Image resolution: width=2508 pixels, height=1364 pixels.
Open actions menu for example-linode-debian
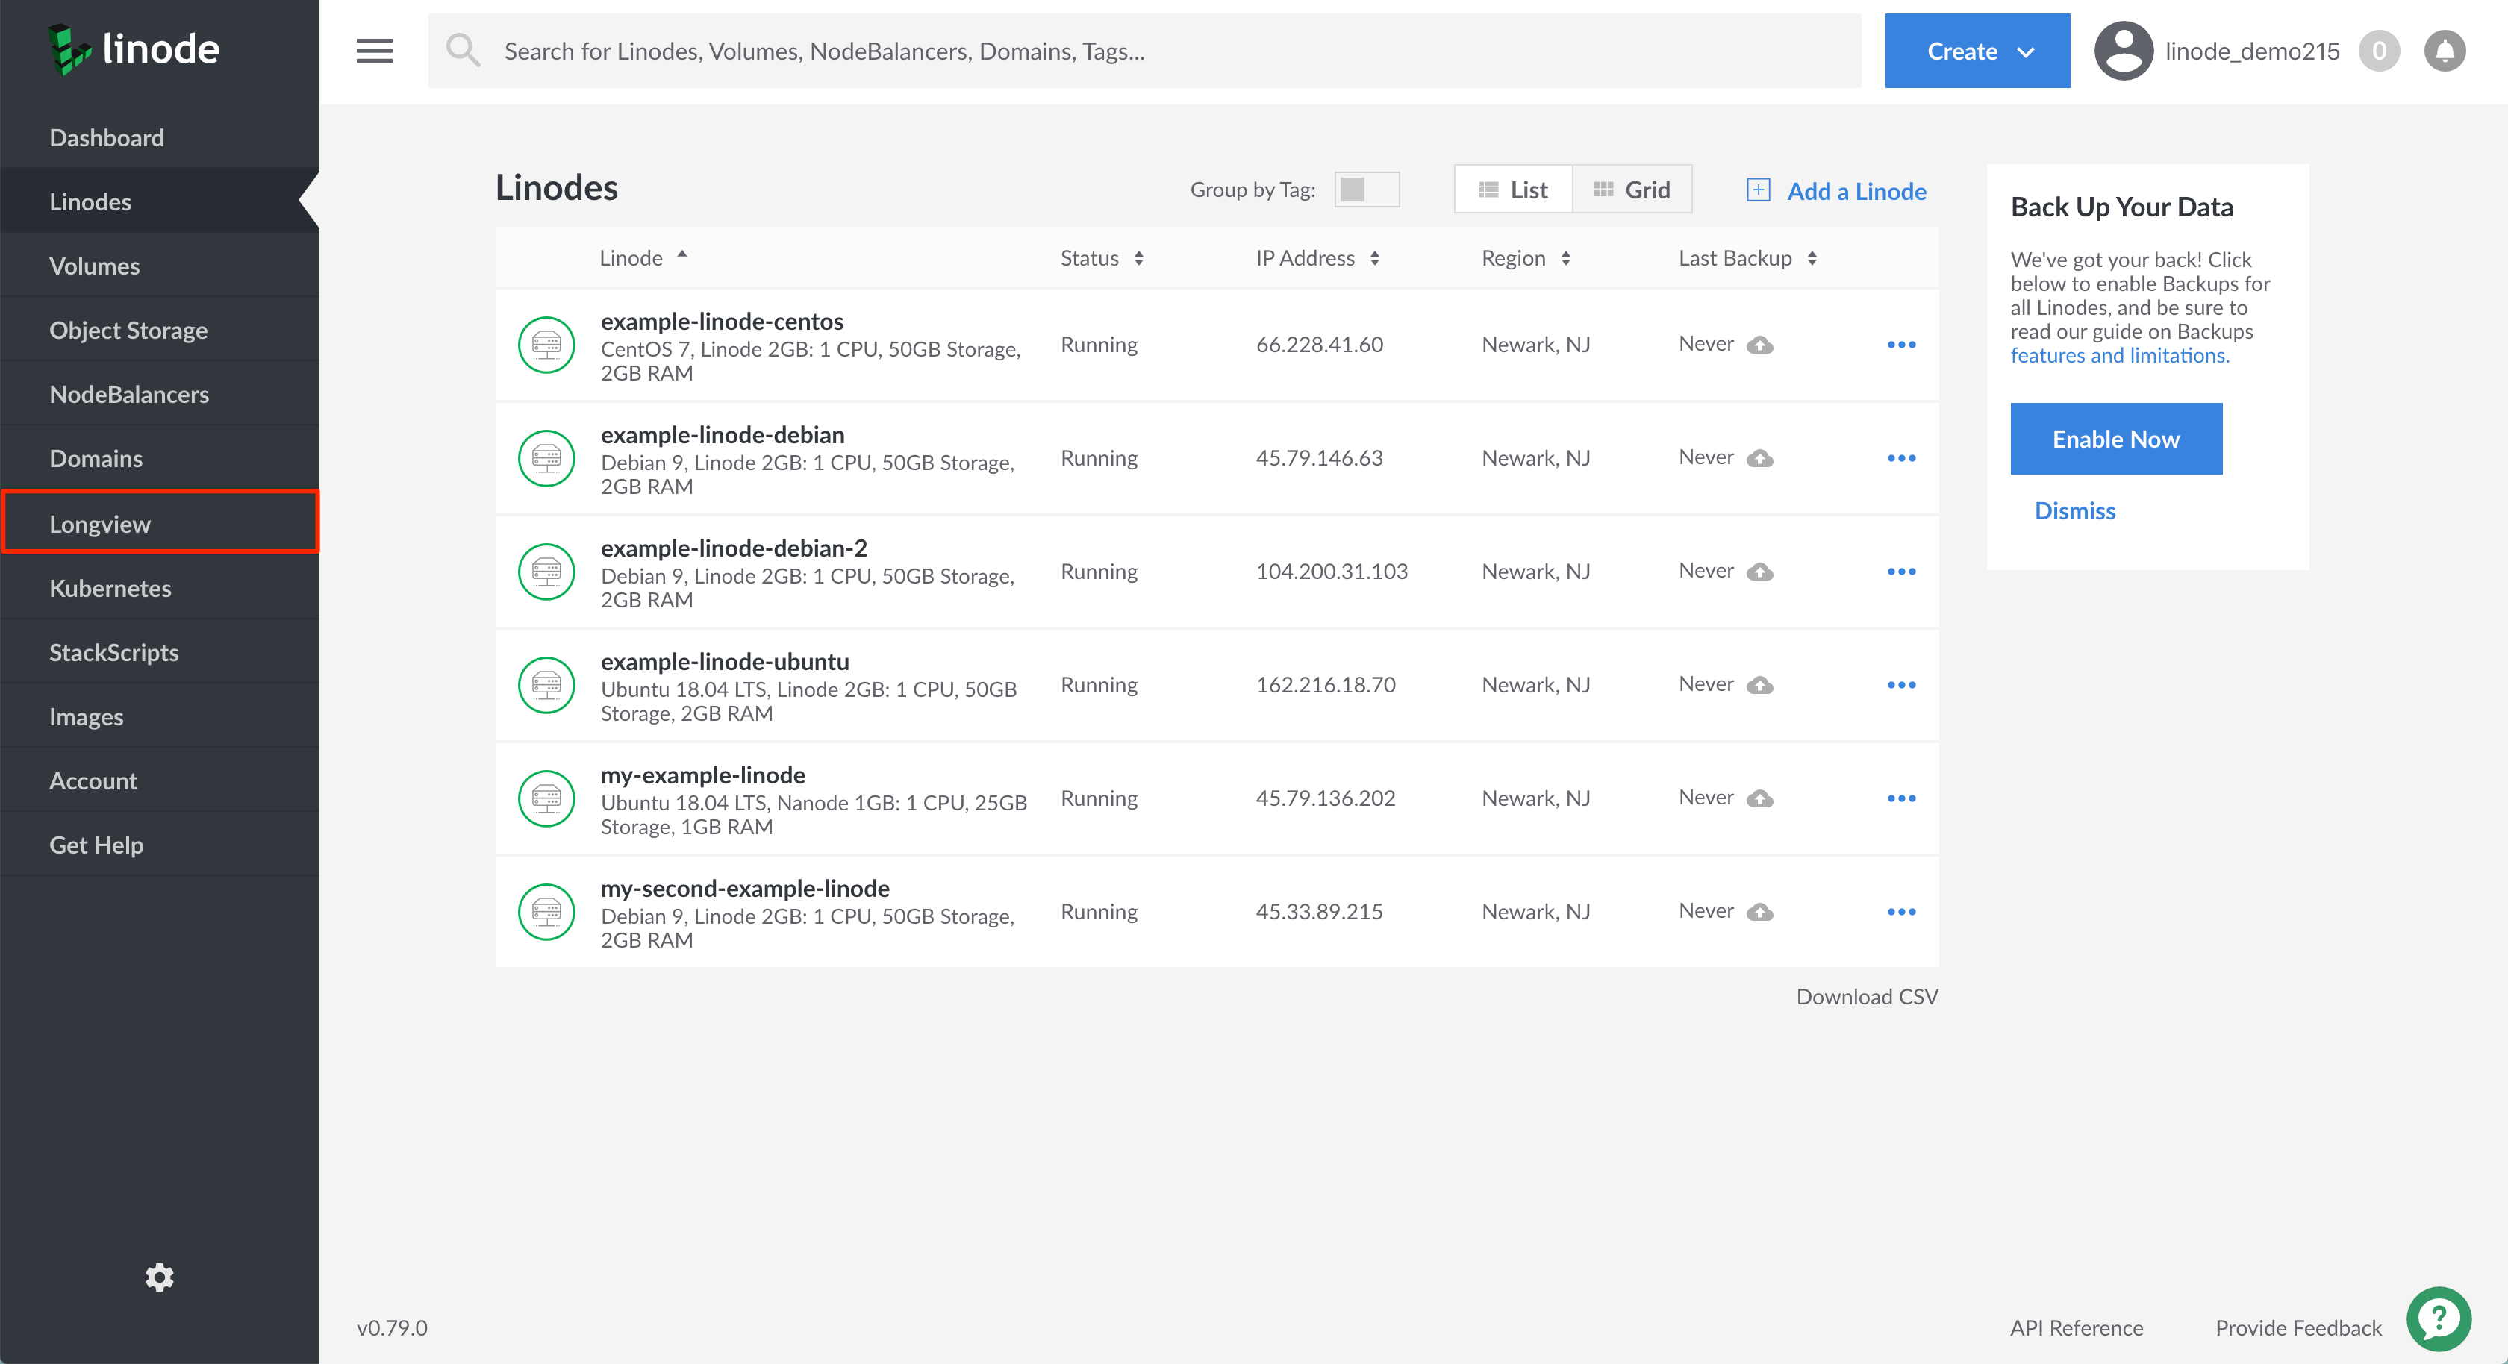click(1900, 457)
